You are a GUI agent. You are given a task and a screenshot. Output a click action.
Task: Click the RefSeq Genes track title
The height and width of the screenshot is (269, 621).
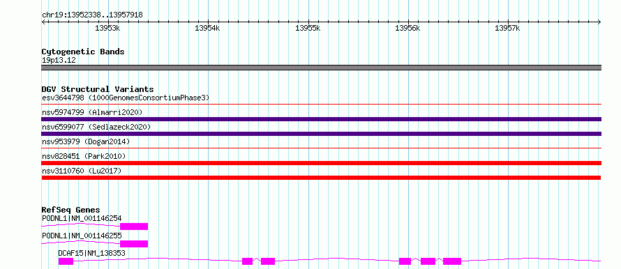[71, 210]
